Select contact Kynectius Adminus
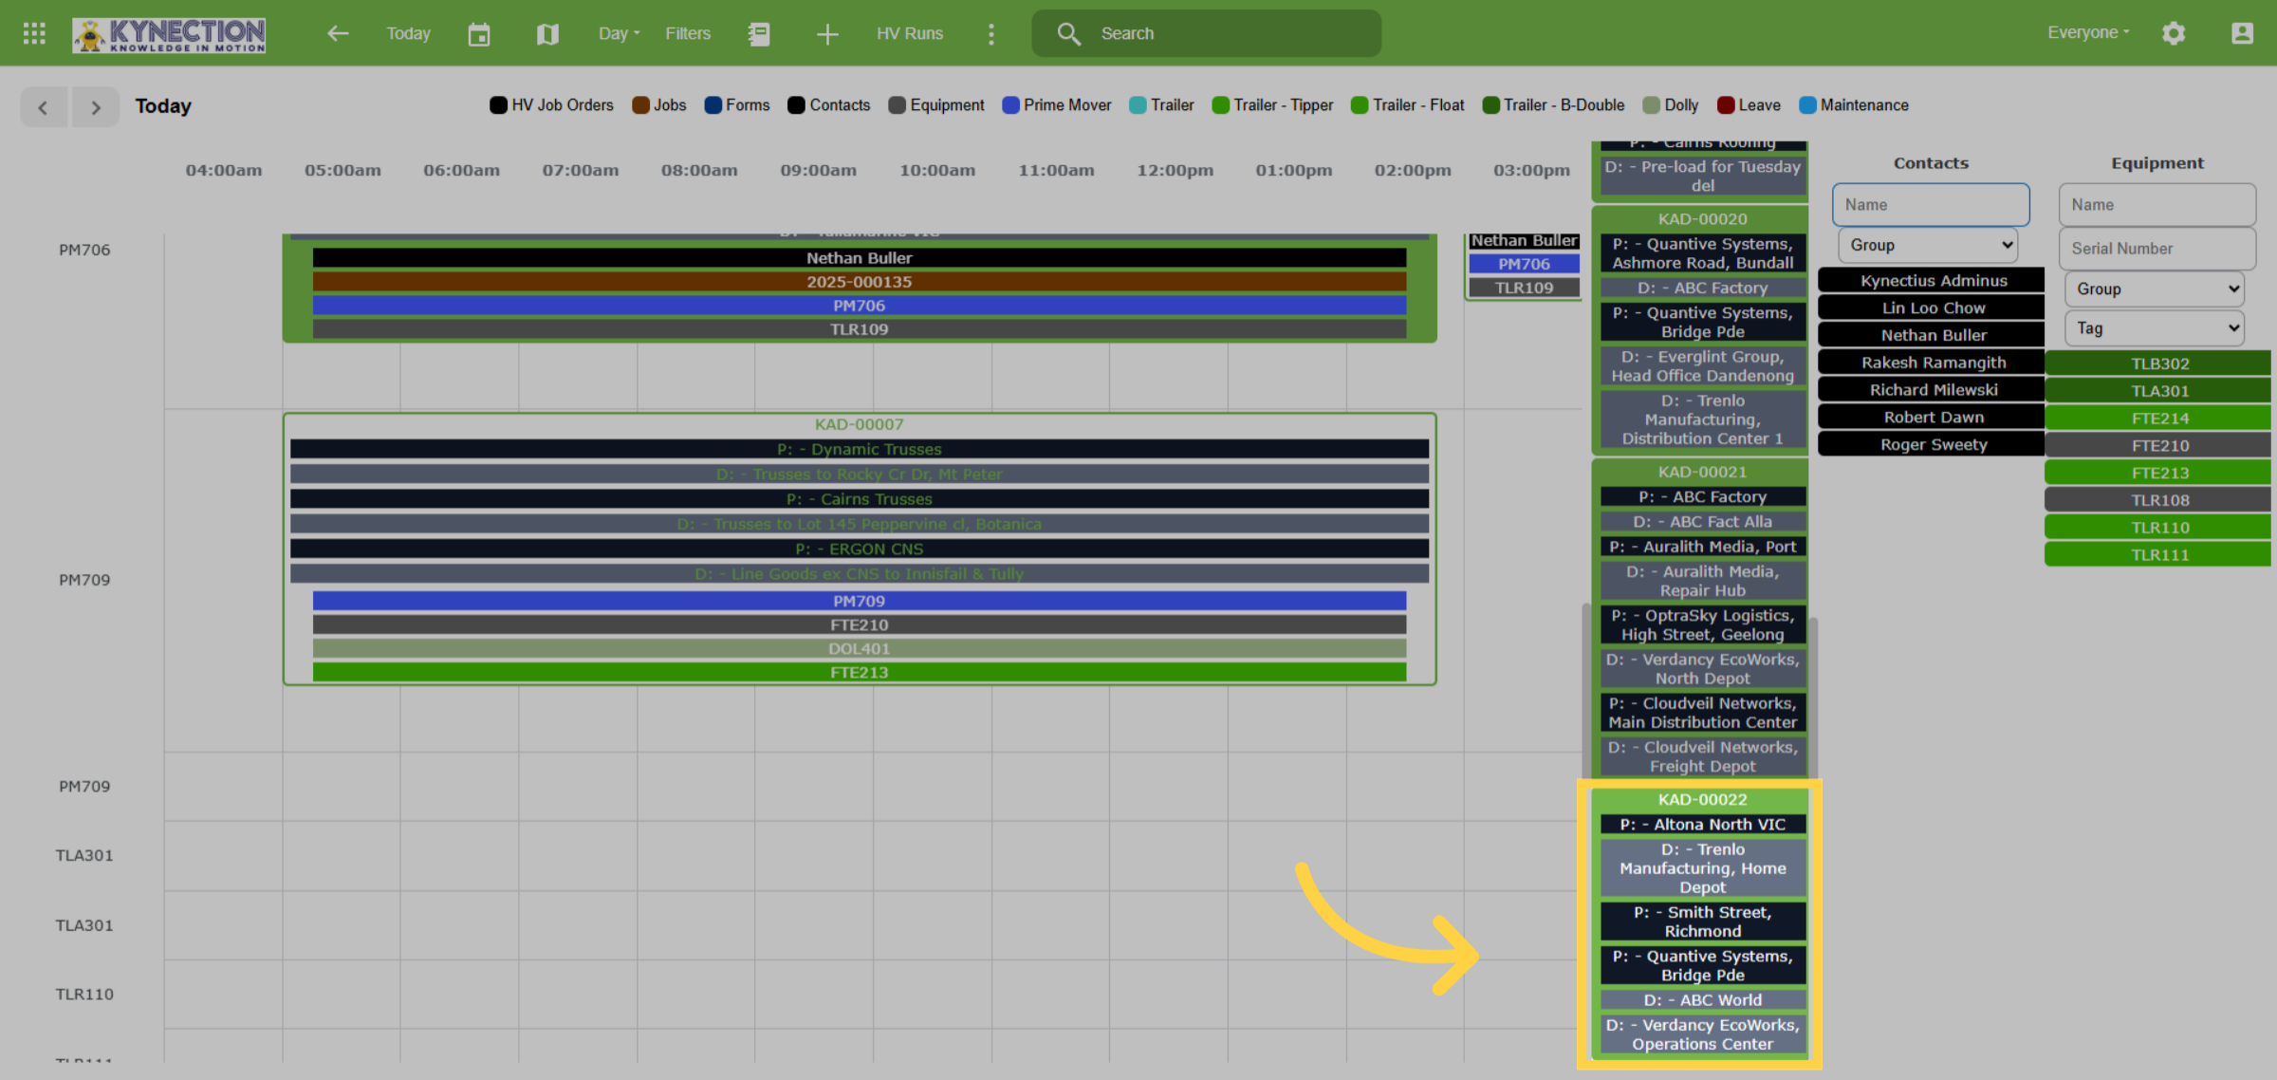The width and height of the screenshot is (2277, 1080). pyautogui.click(x=1933, y=281)
